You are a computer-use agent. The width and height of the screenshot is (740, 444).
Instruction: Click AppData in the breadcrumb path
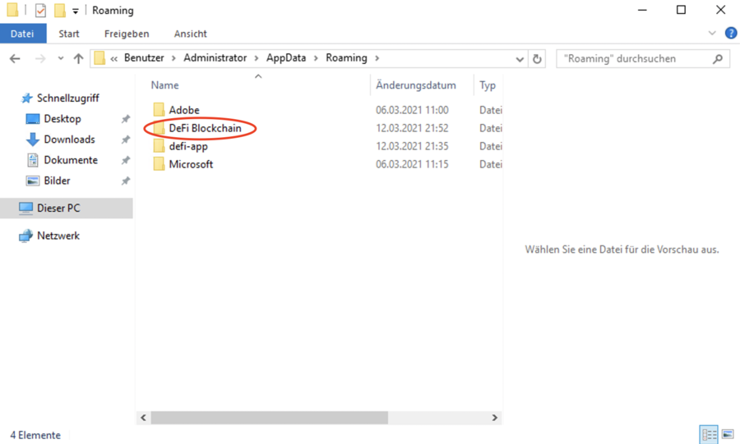(285, 58)
